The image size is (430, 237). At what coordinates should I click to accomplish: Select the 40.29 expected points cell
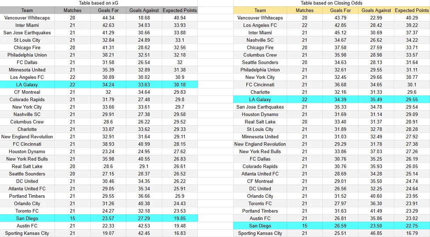point(412,18)
